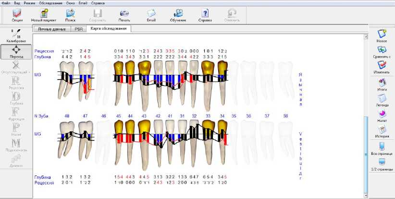Select tooth number 38 label
Viewport: 395px width, 199px height.
tap(285, 116)
